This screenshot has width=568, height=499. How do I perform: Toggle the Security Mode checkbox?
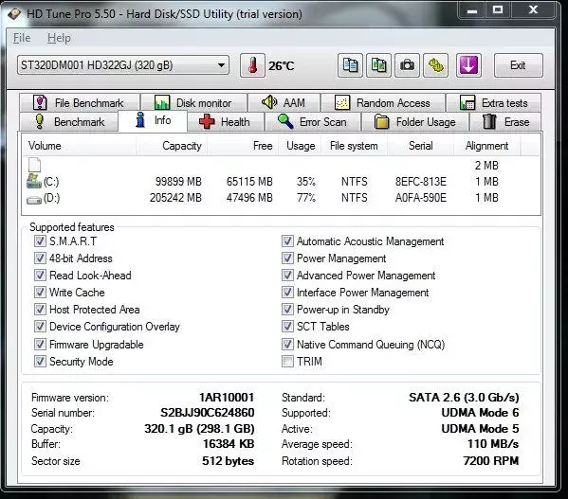(40, 362)
